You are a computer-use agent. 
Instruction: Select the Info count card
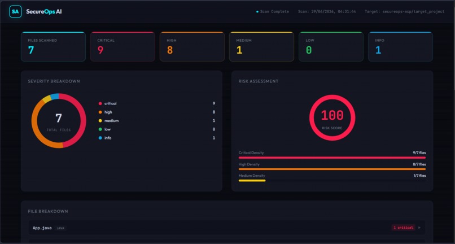tap(400, 47)
